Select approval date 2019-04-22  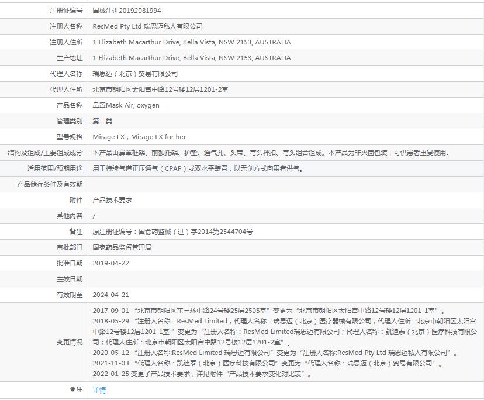(x=111, y=263)
